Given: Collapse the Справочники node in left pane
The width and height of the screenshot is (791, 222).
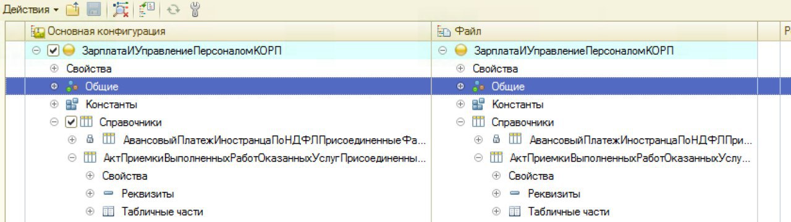Looking at the screenshot, I should pyautogui.click(x=54, y=122).
